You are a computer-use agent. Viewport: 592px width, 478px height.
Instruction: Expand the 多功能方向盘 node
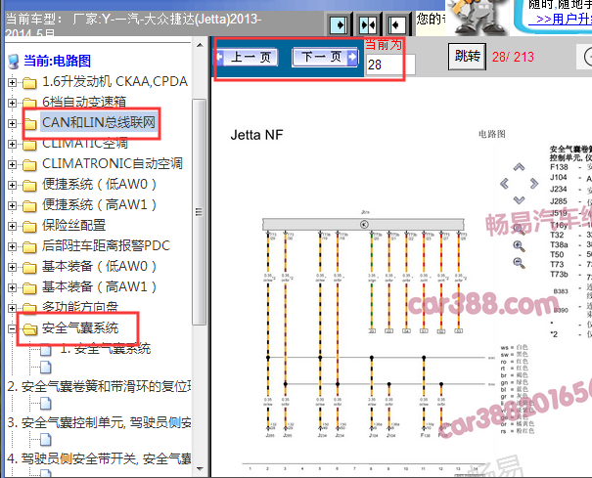coord(12,308)
